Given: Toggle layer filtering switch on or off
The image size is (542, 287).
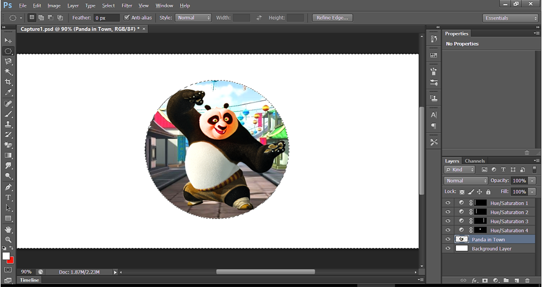Looking at the screenshot, I should 534,170.
